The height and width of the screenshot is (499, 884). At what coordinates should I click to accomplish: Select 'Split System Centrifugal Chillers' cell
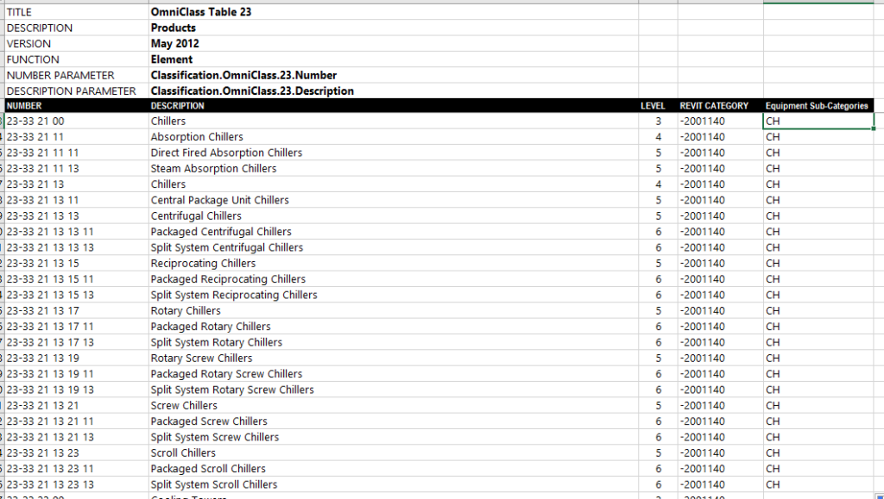point(394,247)
